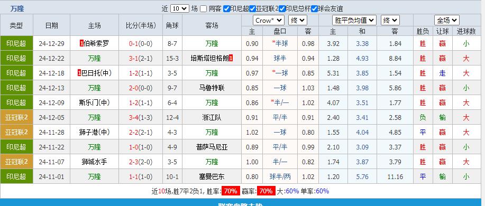Image resolution: width=485 pixels, height=206 pixels.
Task: Click draw odds value 5.76
Action: (x=362, y=176)
